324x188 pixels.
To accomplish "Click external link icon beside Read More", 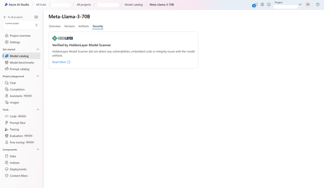I will (x=69, y=62).
